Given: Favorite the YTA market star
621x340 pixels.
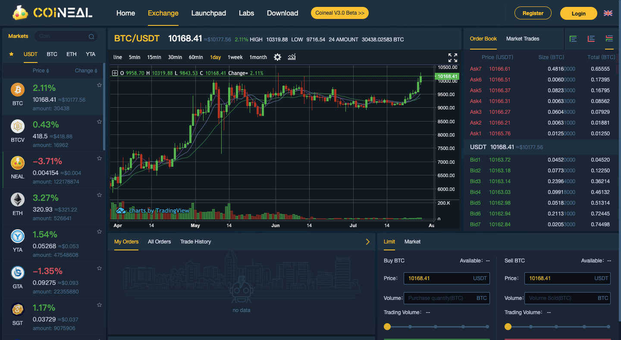Looking at the screenshot, I should pyautogui.click(x=99, y=232).
